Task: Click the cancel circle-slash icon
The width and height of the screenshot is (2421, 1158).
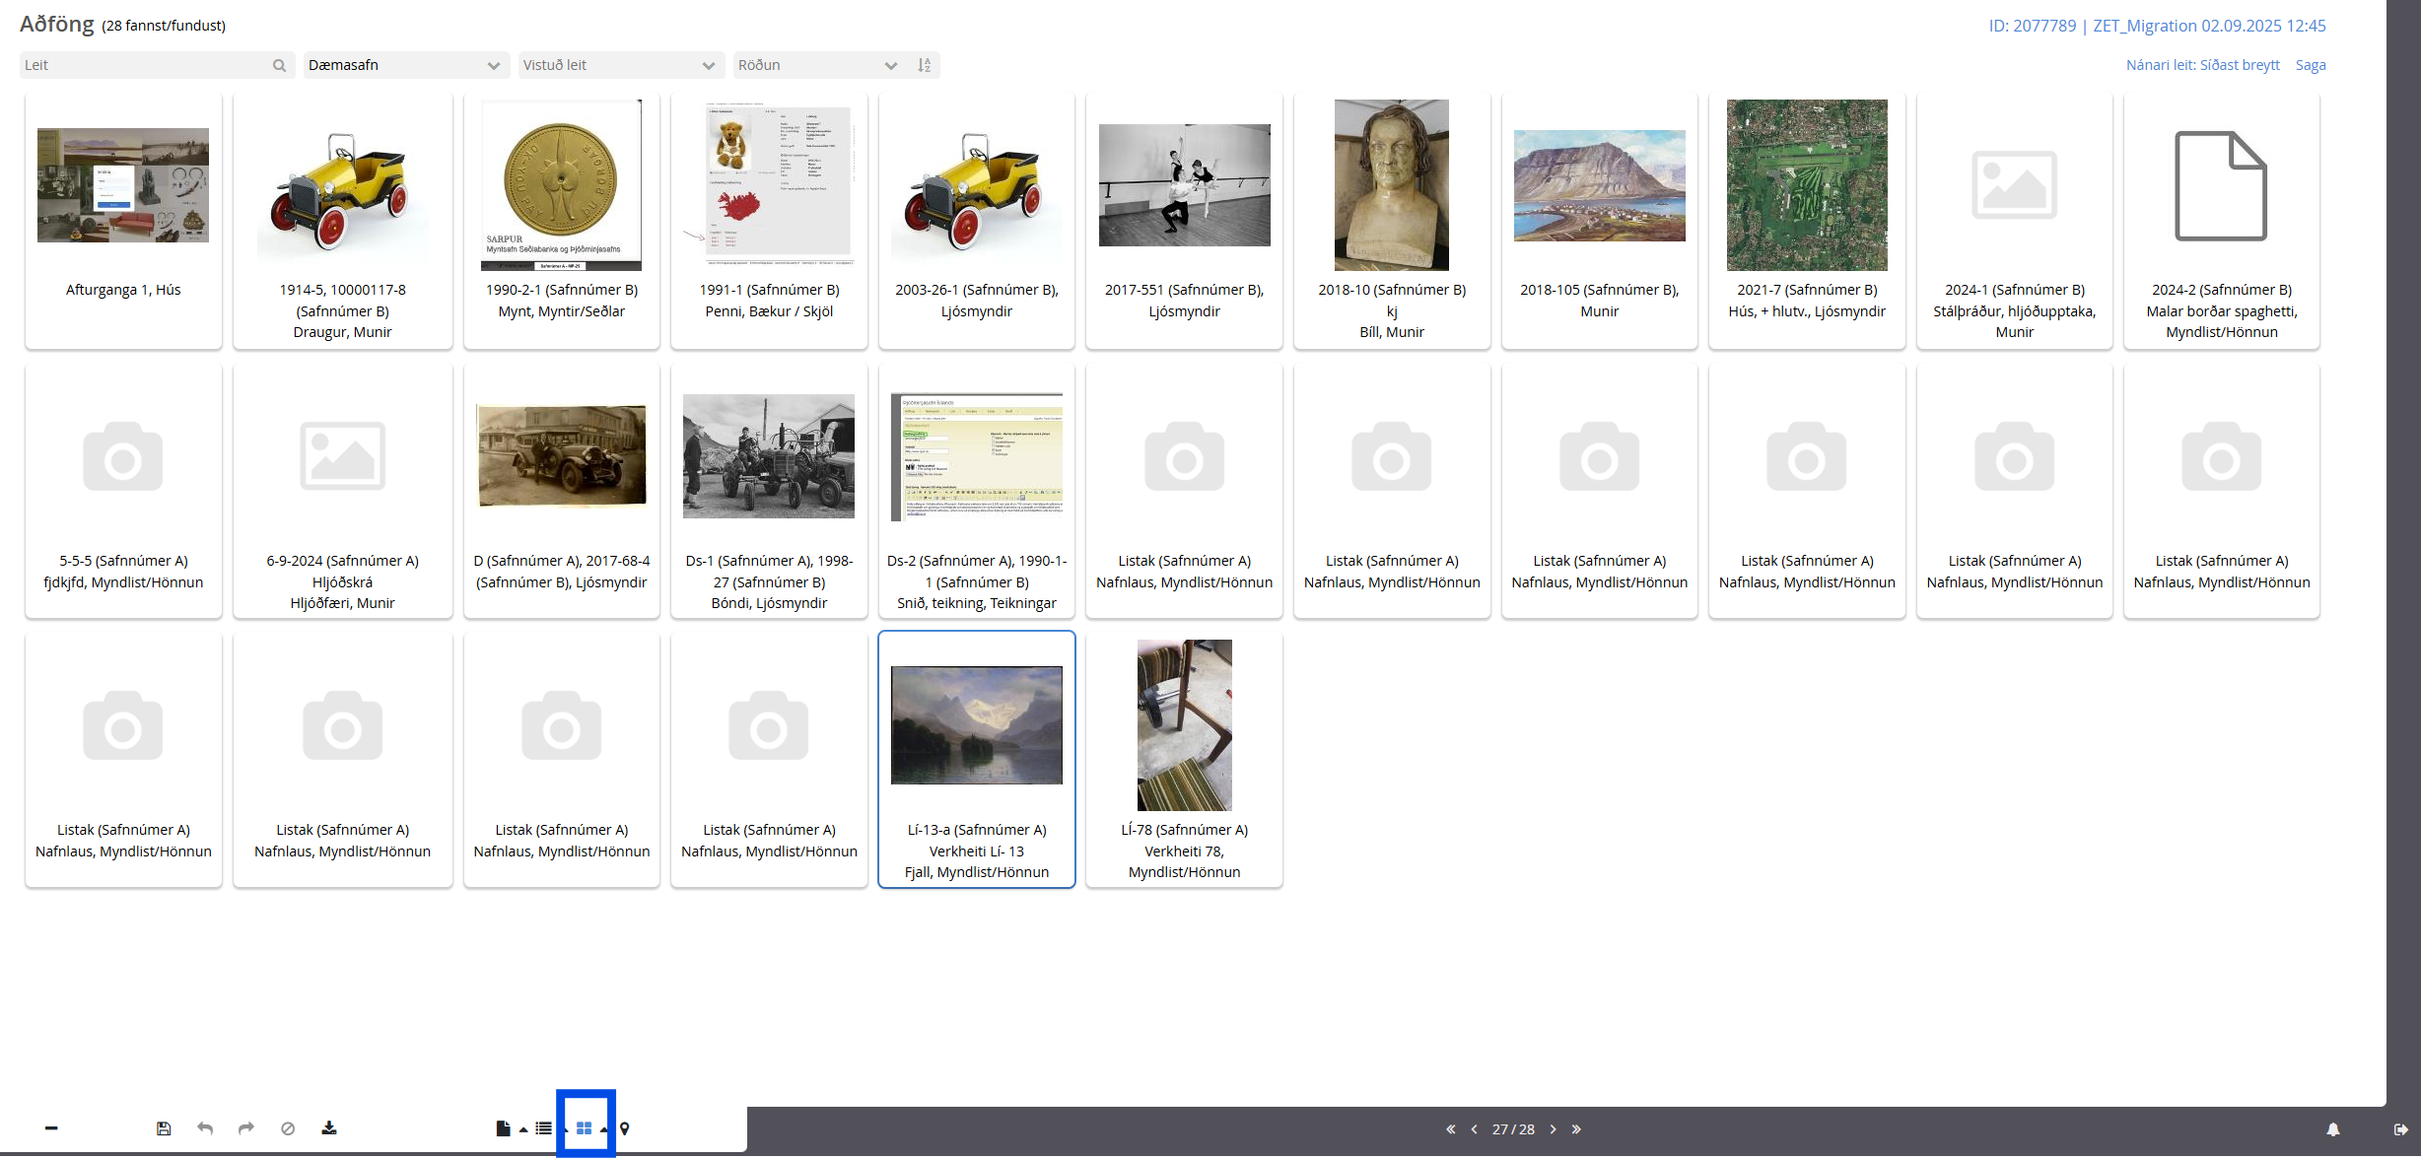Action: 288,1128
